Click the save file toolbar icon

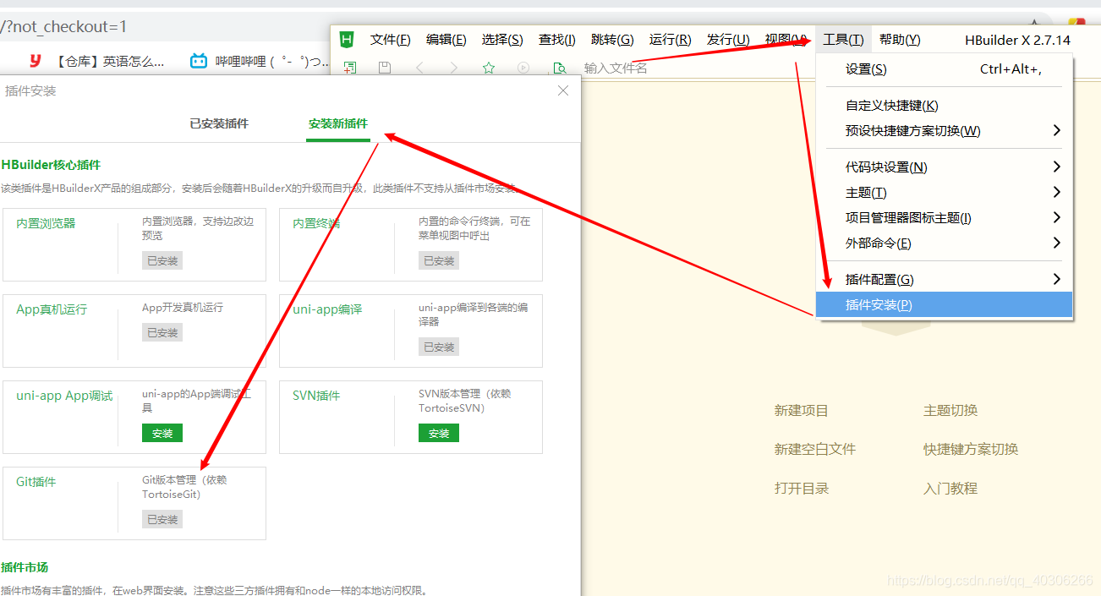click(x=385, y=68)
